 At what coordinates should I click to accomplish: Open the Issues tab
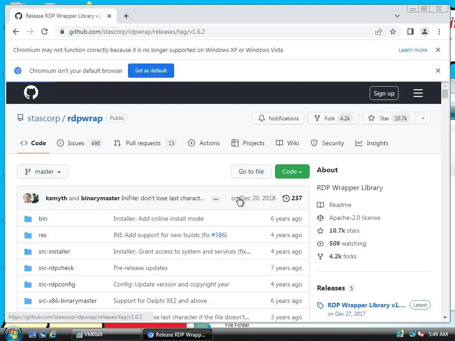pyautogui.click(x=80, y=143)
